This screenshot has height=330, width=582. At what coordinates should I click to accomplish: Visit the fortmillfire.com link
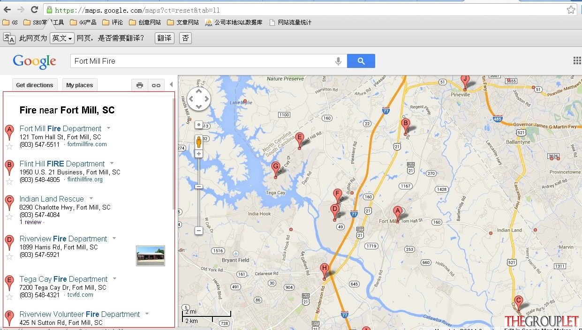point(87,144)
